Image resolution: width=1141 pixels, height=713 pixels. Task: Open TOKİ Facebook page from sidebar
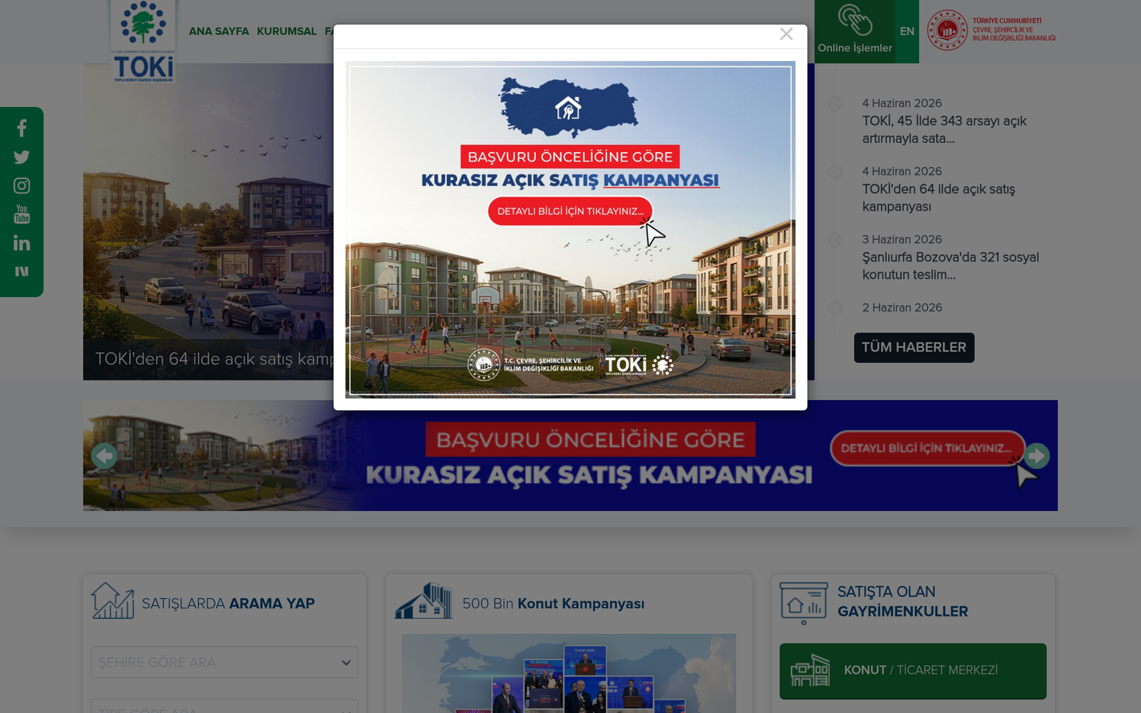[x=21, y=128]
